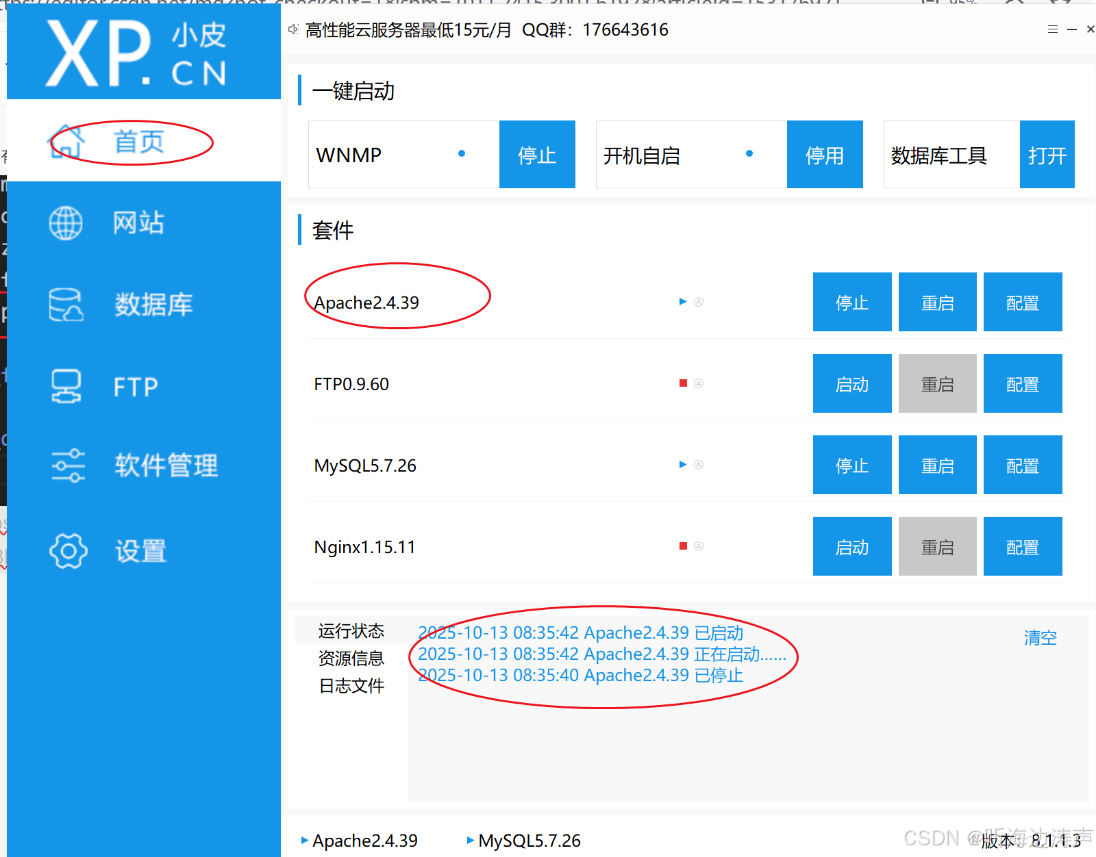
Task: Open the 网站 website manager
Action: point(138,222)
